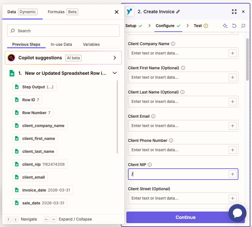Select the Row Number 7 data pill
The height and width of the screenshot is (227, 252).
click(x=33, y=113)
